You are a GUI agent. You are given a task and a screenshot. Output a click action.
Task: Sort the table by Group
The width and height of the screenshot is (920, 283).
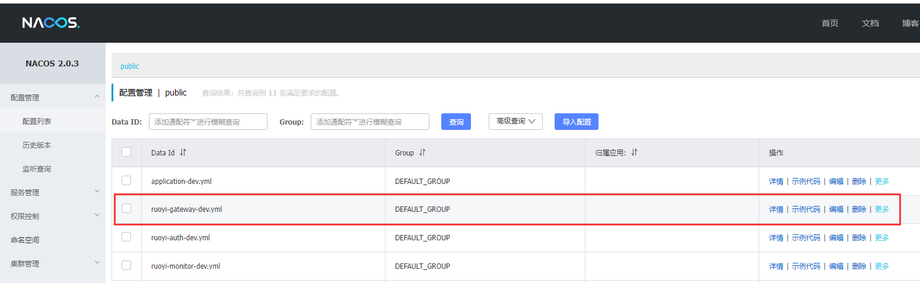(x=422, y=152)
